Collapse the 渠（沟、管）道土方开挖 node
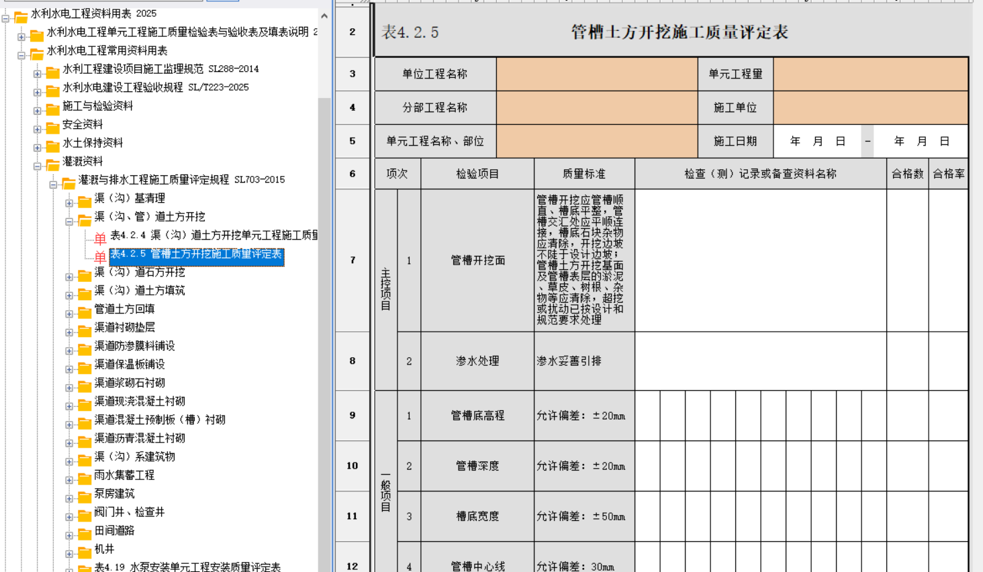The height and width of the screenshot is (572, 983). click(69, 221)
